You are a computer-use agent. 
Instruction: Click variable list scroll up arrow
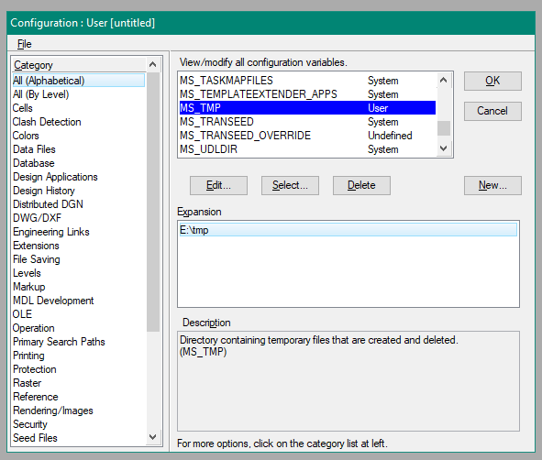(444, 81)
